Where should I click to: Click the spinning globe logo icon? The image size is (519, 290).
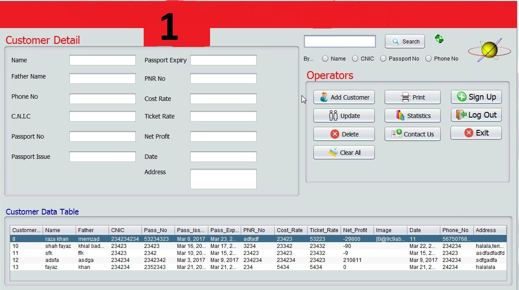point(490,50)
